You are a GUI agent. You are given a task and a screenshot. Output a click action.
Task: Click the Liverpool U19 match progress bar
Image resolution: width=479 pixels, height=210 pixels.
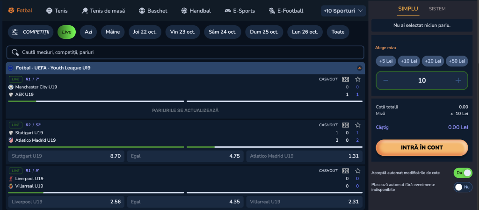pyautogui.click(x=185, y=193)
